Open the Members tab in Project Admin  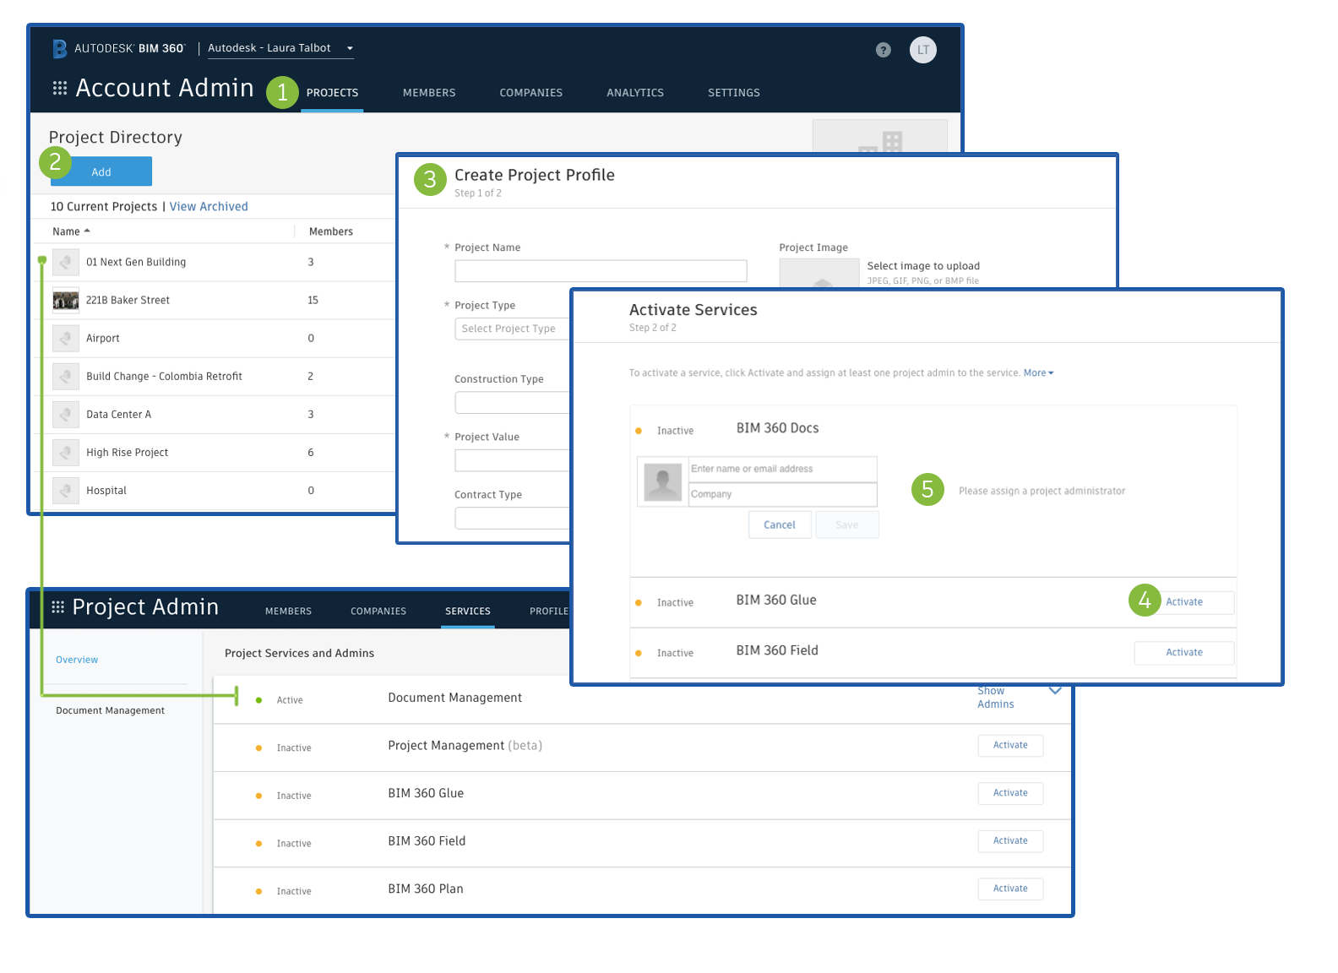coord(288,612)
